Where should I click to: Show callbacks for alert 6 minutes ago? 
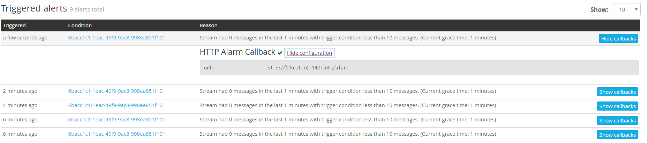pyautogui.click(x=617, y=121)
